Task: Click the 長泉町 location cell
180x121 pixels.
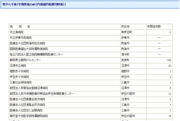Action: (x=125, y=60)
